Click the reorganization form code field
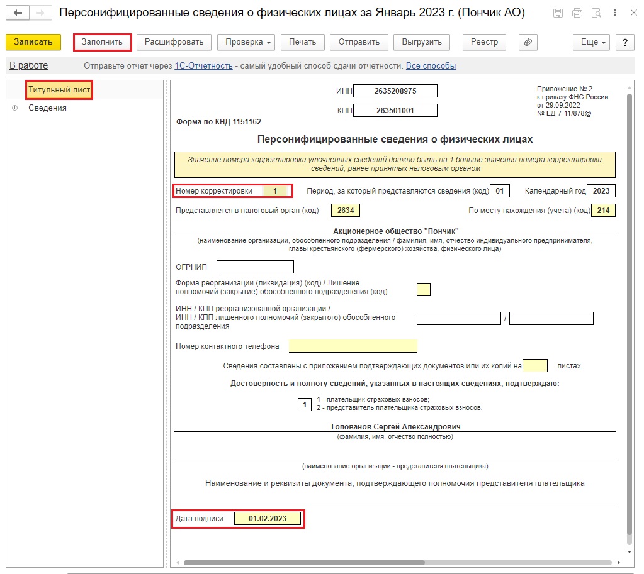Screen dimensions: 644x574 pyautogui.click(x=424, y=290)
